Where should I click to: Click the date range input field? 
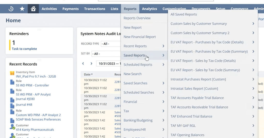point(109,64)
